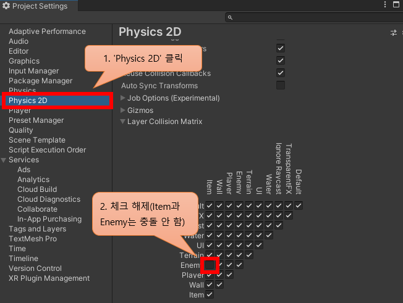Image resolution: width=403 pixels, height=303 pixels.
Task: Uncheck Enemy row, Enemy column in matrix
Action: click(x=239, y=265)
